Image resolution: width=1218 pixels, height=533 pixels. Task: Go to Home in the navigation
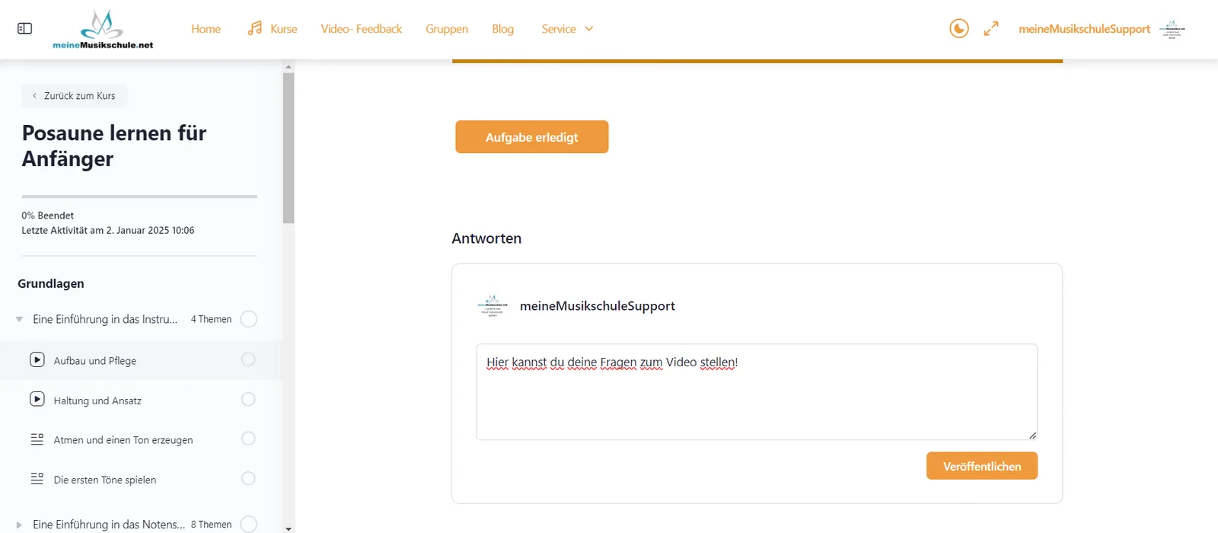(206, 29)
